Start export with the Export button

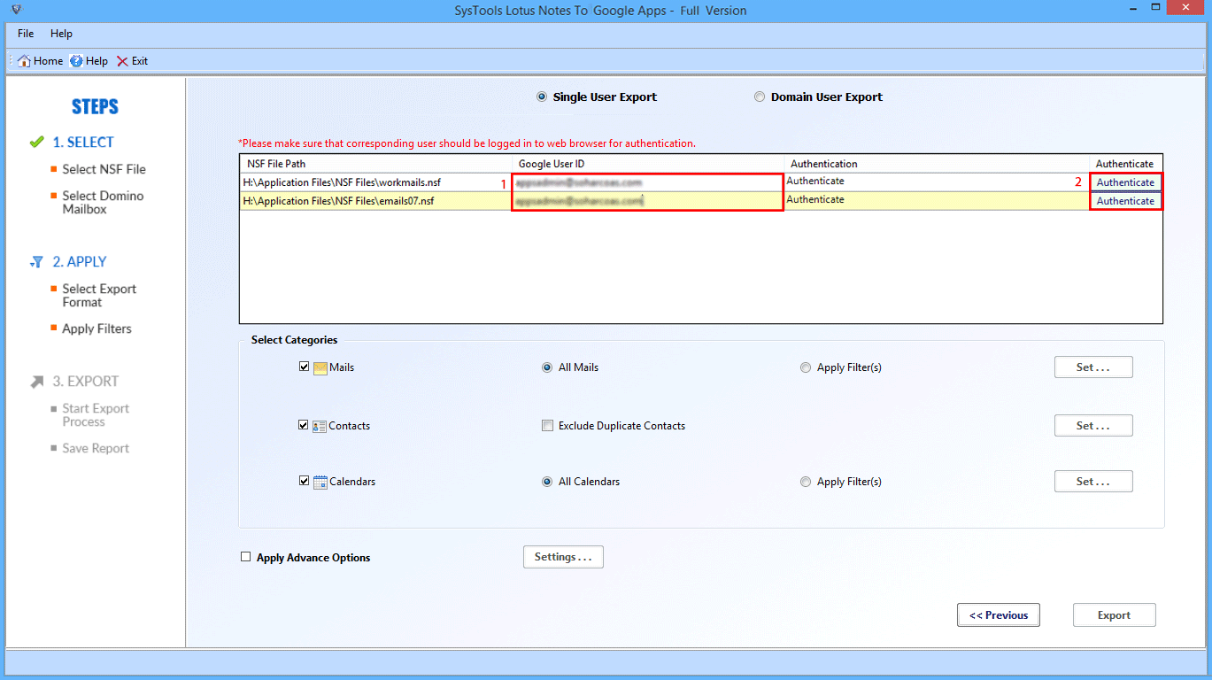[x=1114, y=615]
